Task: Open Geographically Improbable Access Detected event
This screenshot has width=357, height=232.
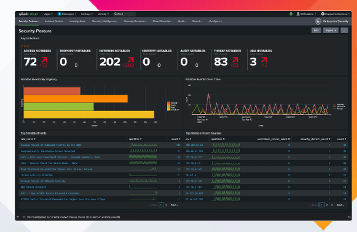Action: pos(48,151)
